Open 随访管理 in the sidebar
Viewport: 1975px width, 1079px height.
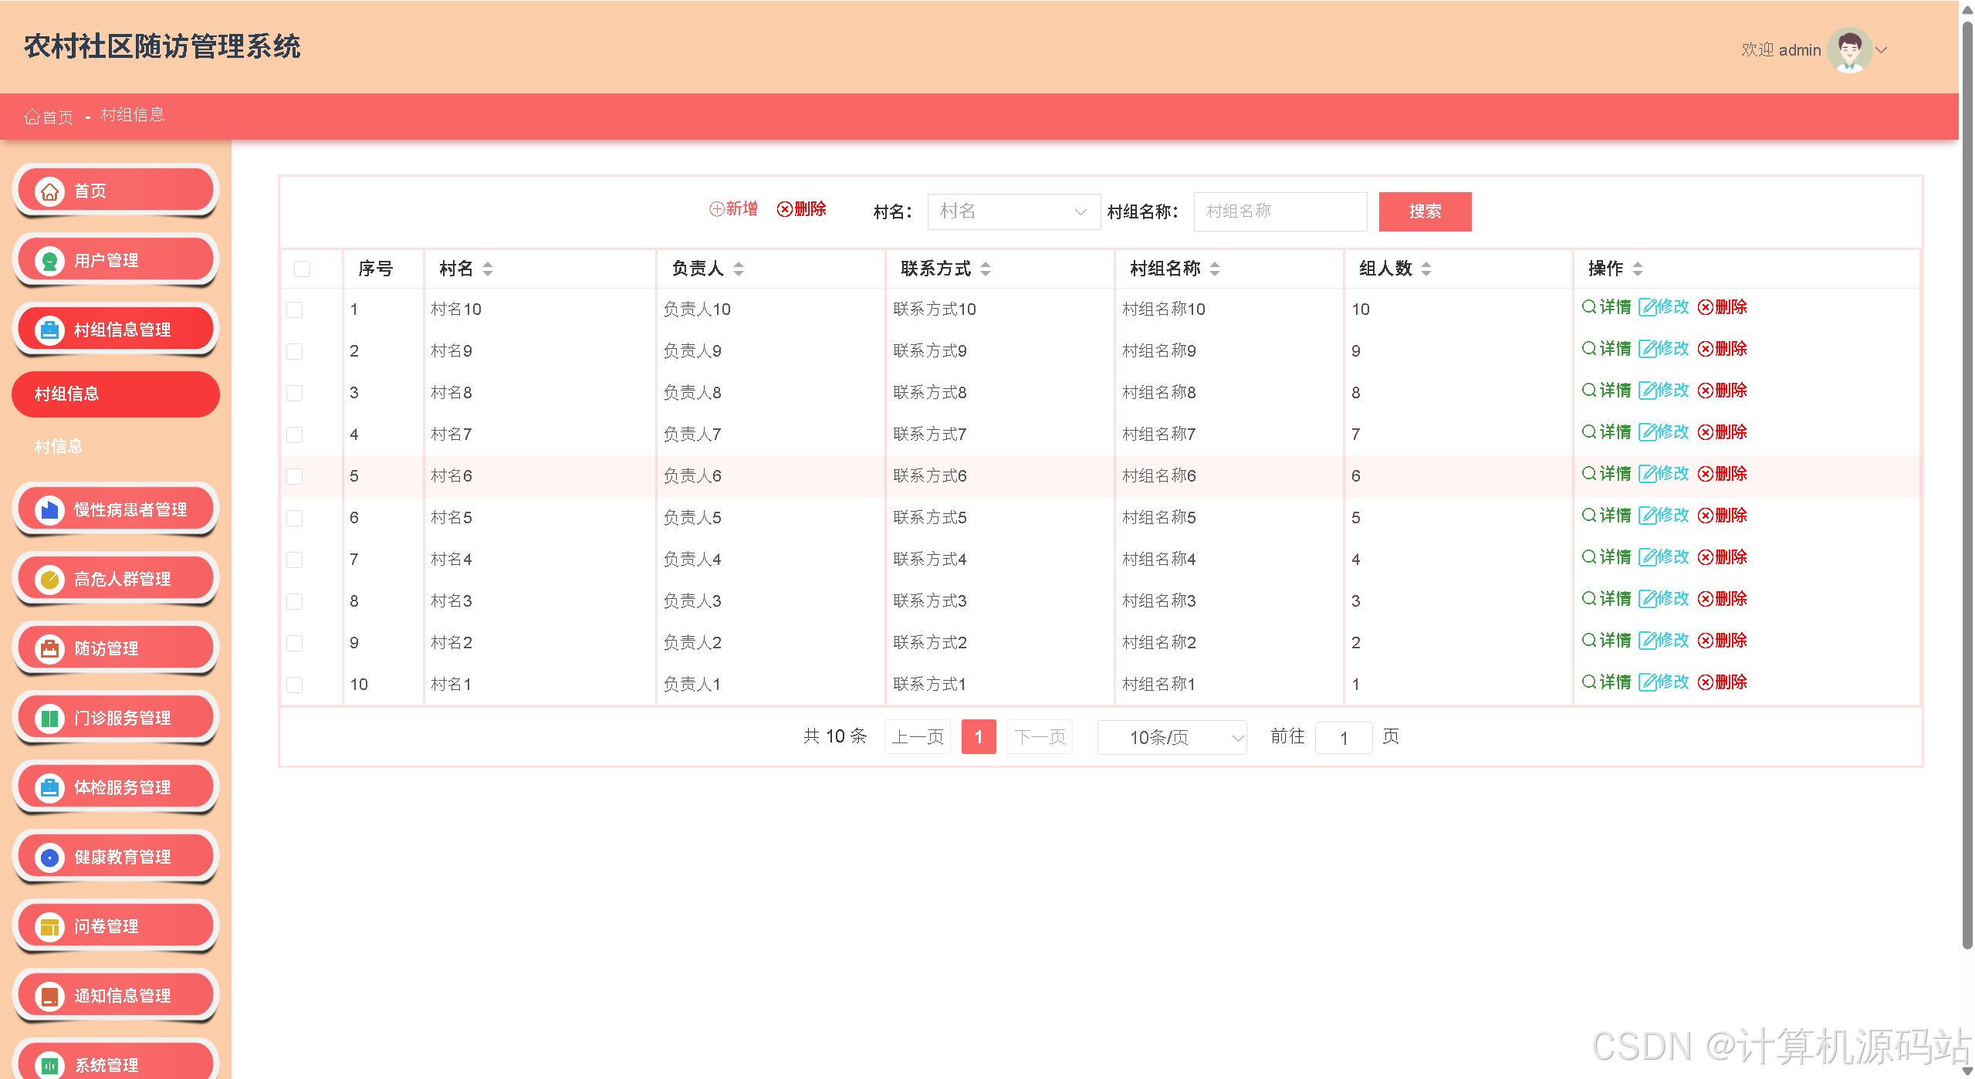tap(116, 649)
